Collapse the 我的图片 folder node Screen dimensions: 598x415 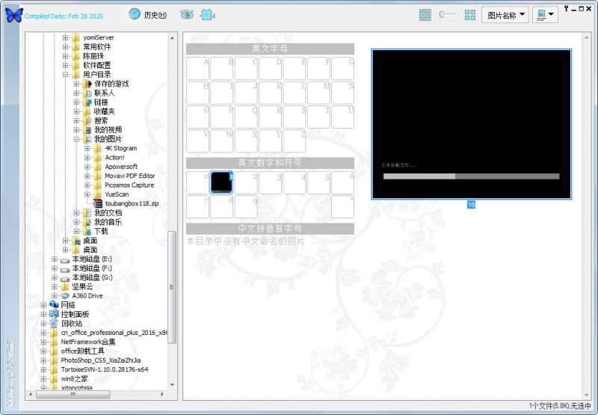pos(76,139)
